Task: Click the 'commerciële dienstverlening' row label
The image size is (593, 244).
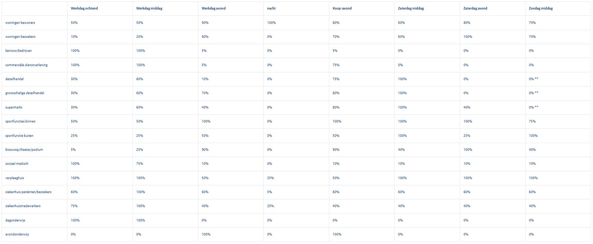Action: (26, 65)
